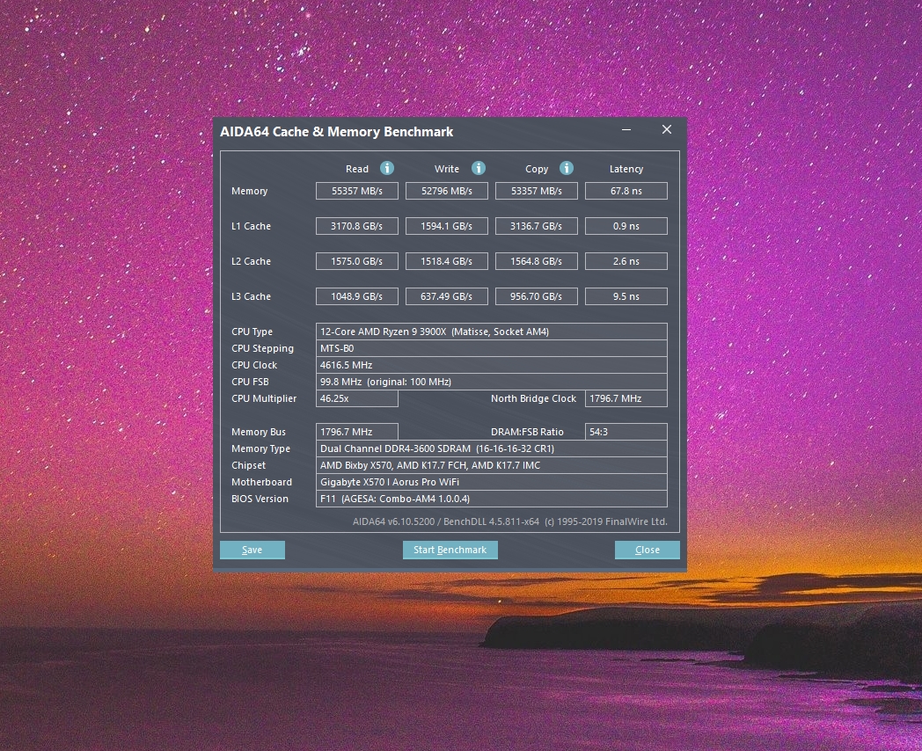Click the Write column info icon
Image resolution: width=922 pixels, height=751 pixels.
(479, 168)
